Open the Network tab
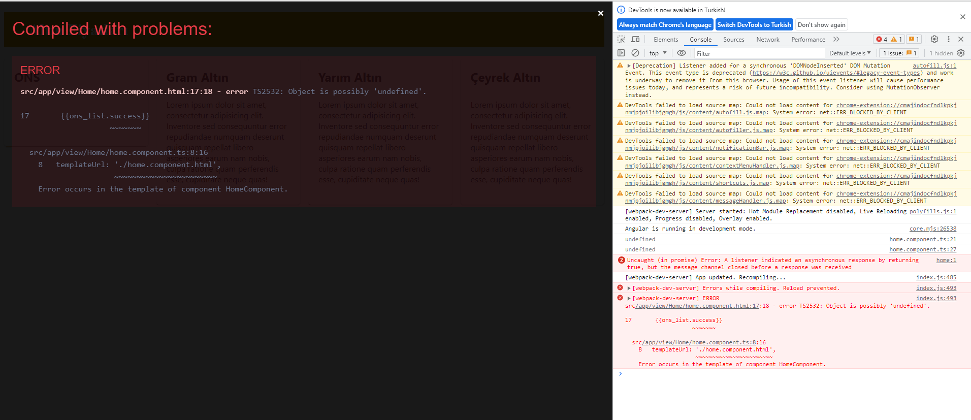Screen dimensions: 971x420 768,39
